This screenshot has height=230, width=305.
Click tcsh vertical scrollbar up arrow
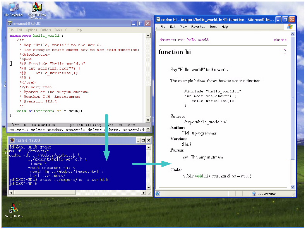click(x=148, y=148)
